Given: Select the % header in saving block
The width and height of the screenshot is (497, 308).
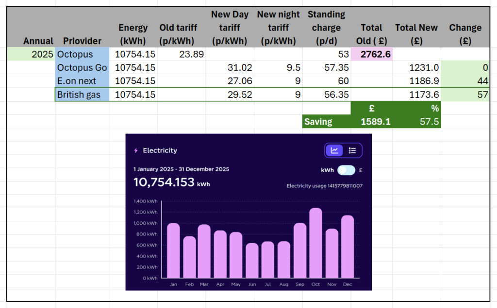Looking at the screenshot, I should [416, 108].
